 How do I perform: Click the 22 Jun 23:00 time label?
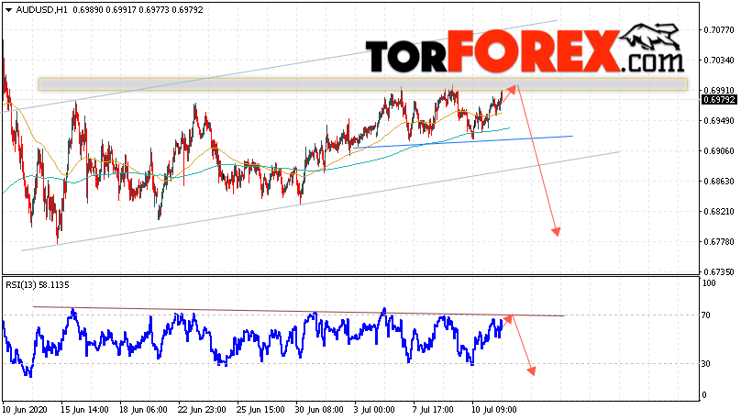pyautogui.click(x=202, y=410)
